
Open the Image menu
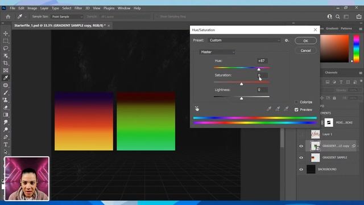pyautogui.click(x=32, y=8)
